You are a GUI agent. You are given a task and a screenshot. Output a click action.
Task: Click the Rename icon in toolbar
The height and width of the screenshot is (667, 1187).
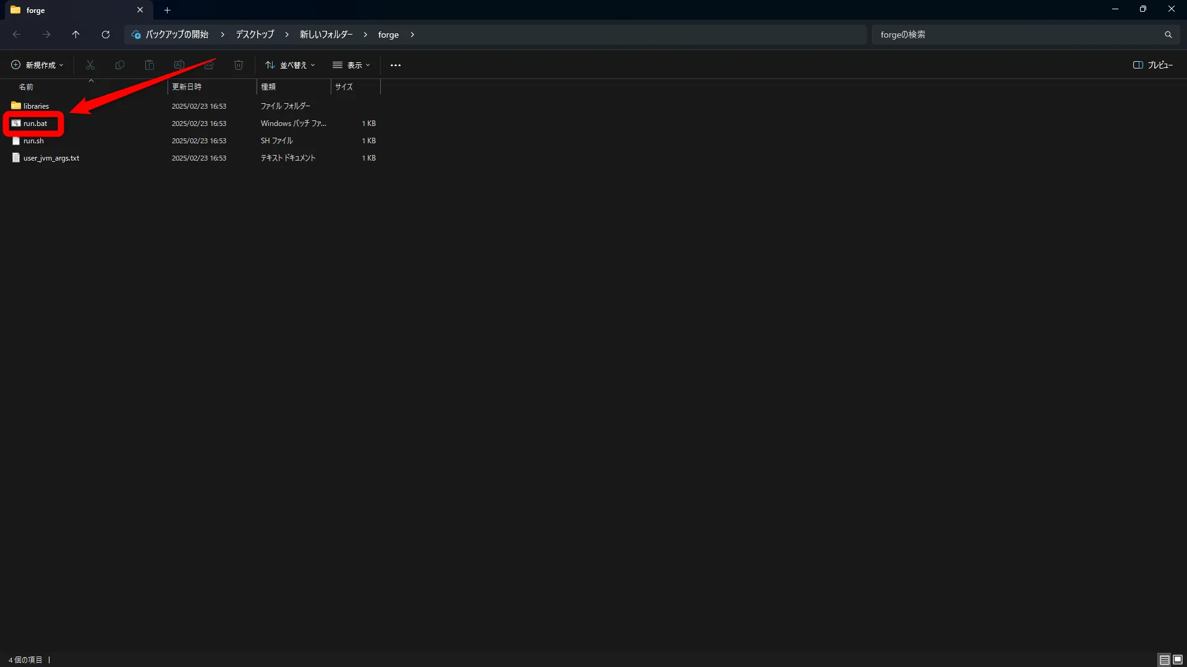[179, 65]
